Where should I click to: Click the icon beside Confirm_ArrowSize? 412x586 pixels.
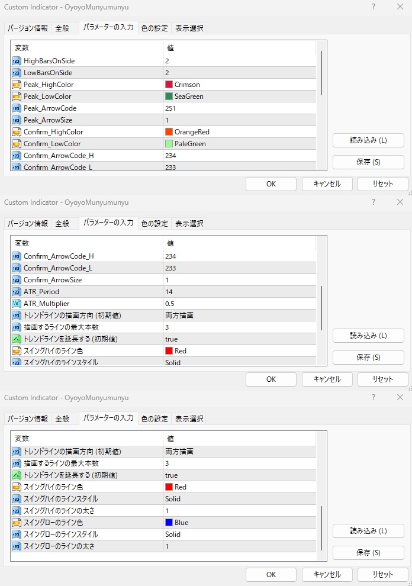point(17,280)
